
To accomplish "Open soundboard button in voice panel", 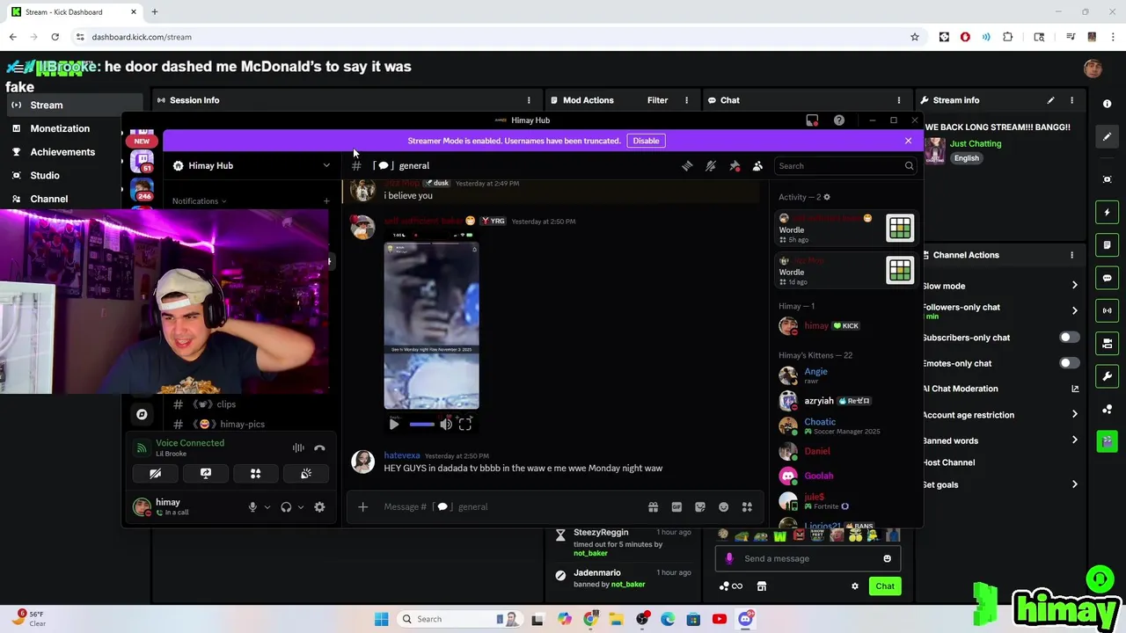I will pyautogui.click(x=306, y=473).
